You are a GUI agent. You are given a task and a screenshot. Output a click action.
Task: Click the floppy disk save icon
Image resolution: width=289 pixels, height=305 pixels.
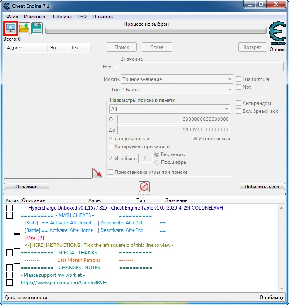pos(37,28)
